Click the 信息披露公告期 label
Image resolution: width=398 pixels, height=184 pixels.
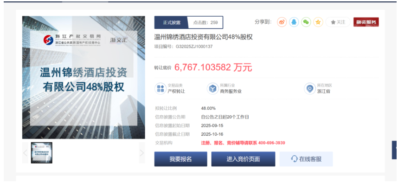170,117
